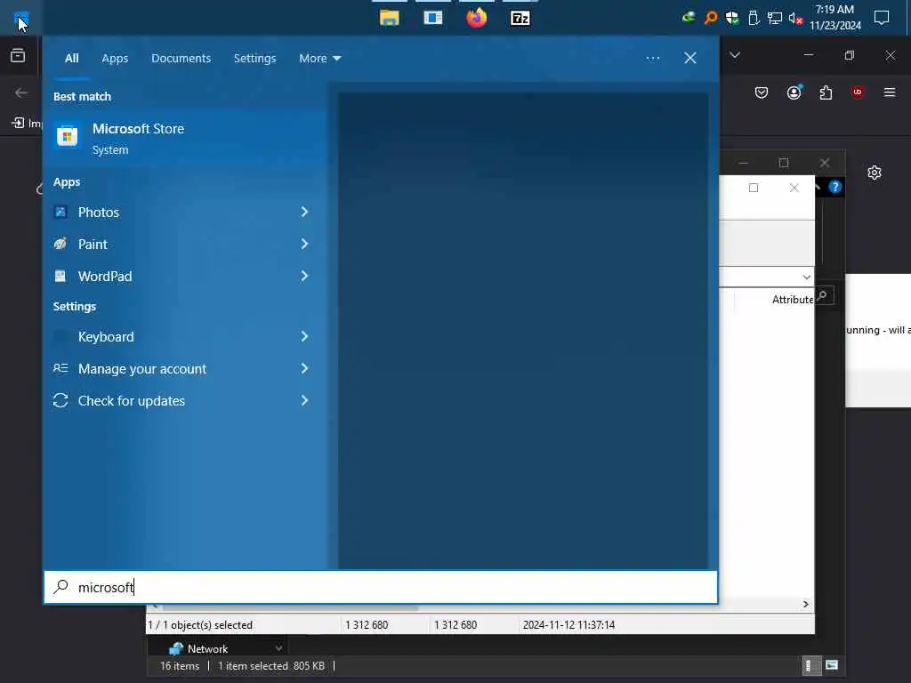The height and width of the screenshot is (683, 911).
Task: Open the address dropdown arrow in 7-Zip
Action: (x=806, y=277)
